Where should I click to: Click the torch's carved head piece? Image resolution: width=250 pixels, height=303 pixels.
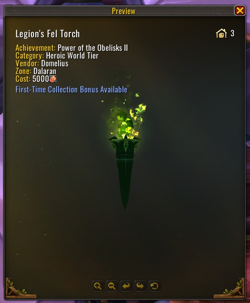(x=125, y=145)
